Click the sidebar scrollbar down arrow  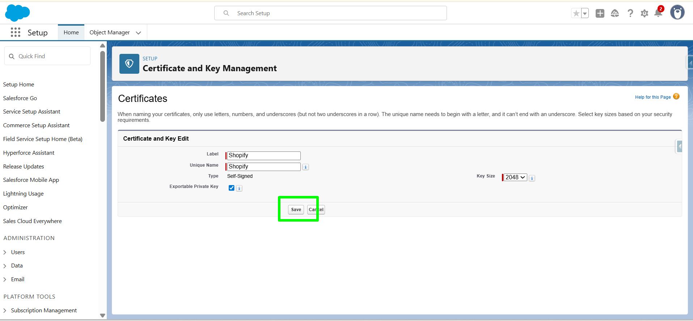(102, 316)
